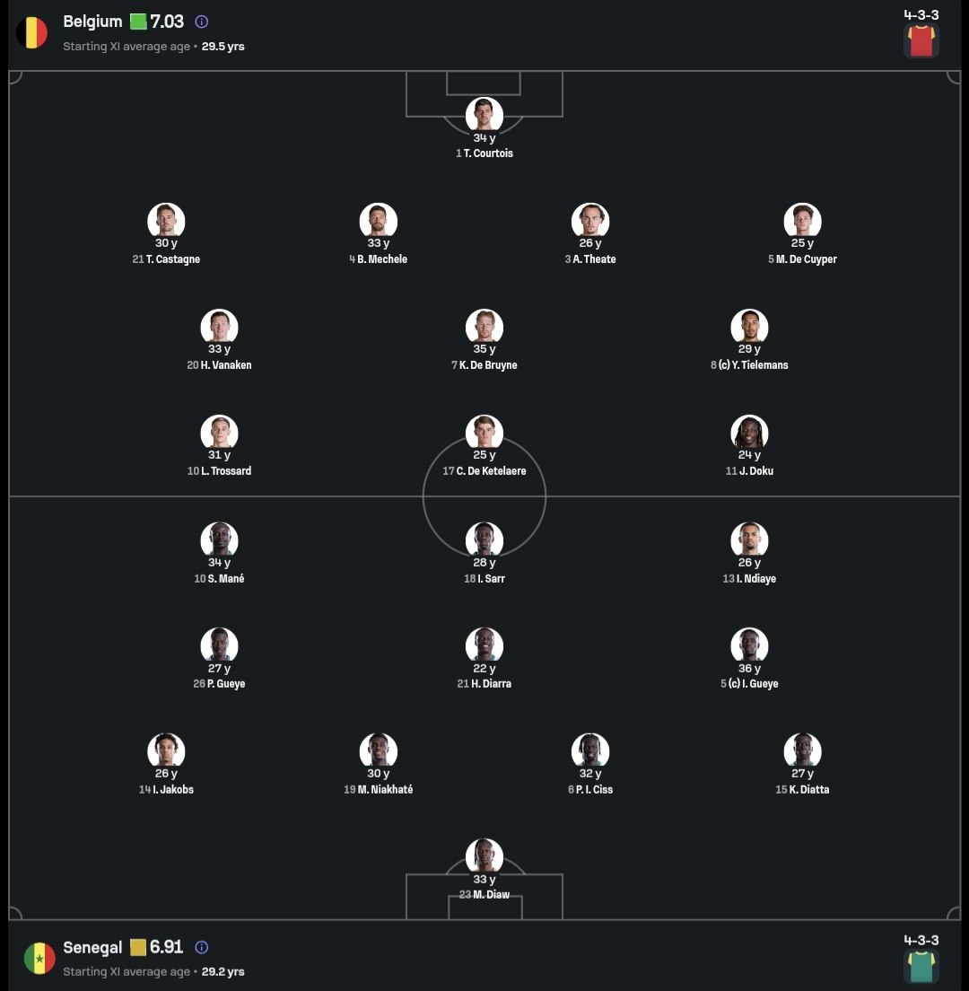
Task: Open Belgium rating info icon
Action: 202,22
